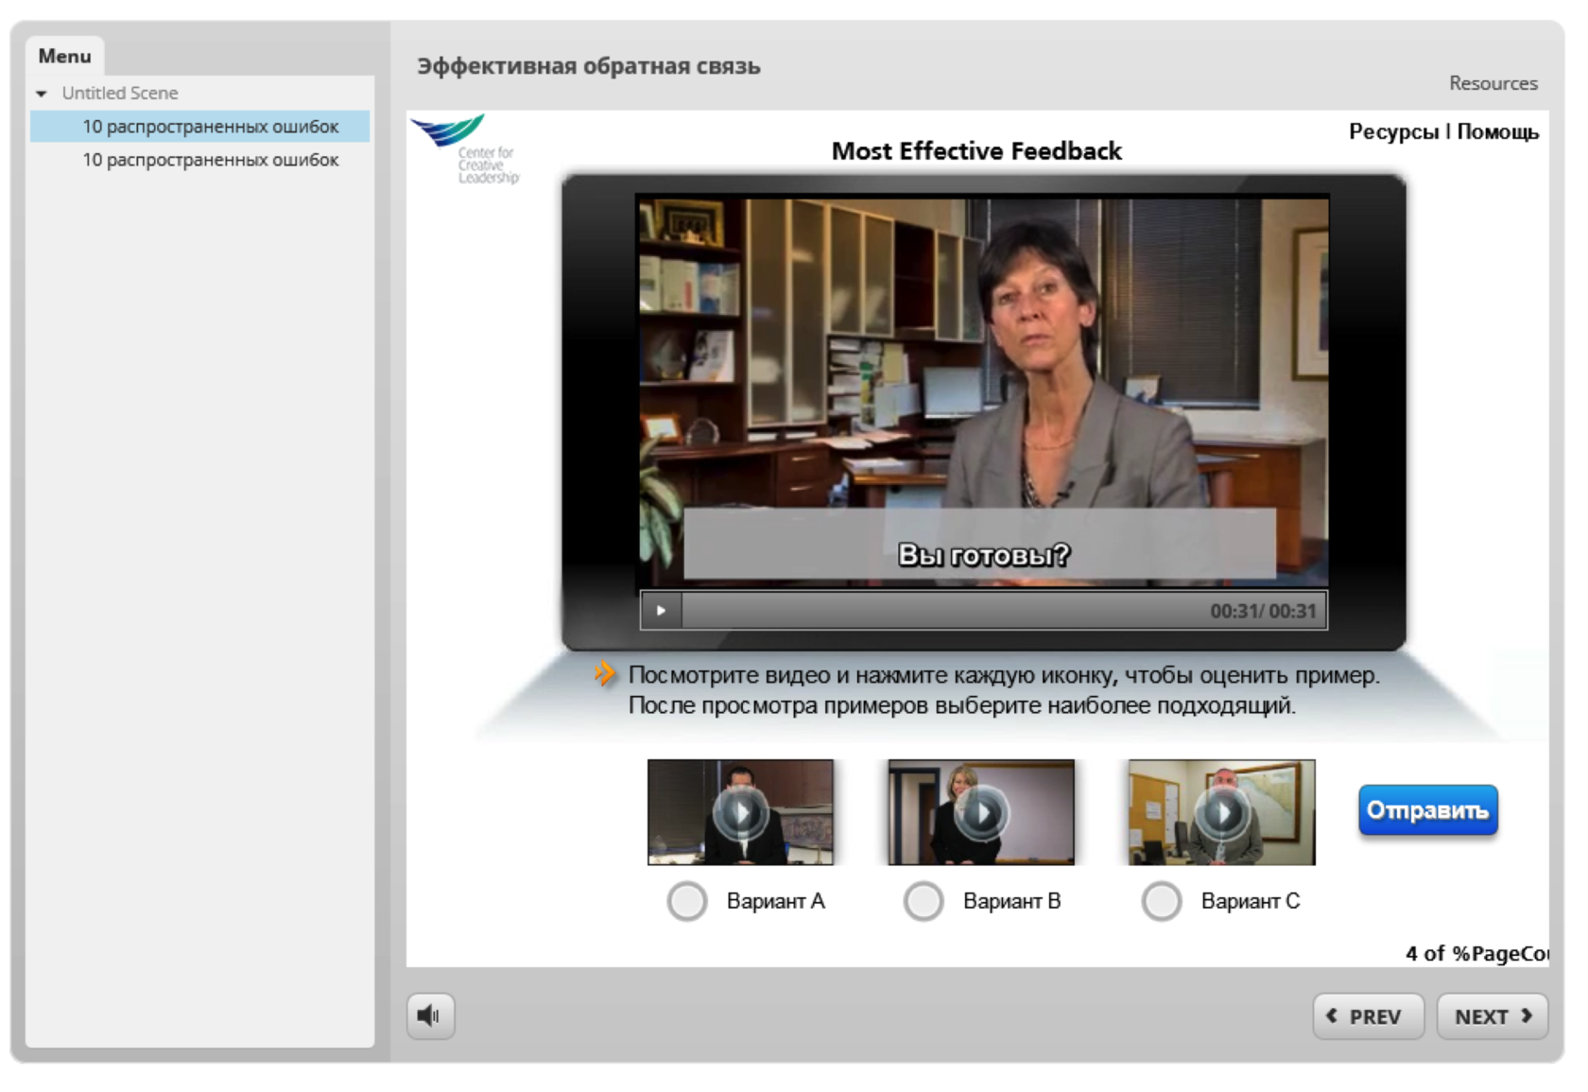Select the Вариант A radio button
Viewport: 1588px width, 1092px height.
click(687, 901)
